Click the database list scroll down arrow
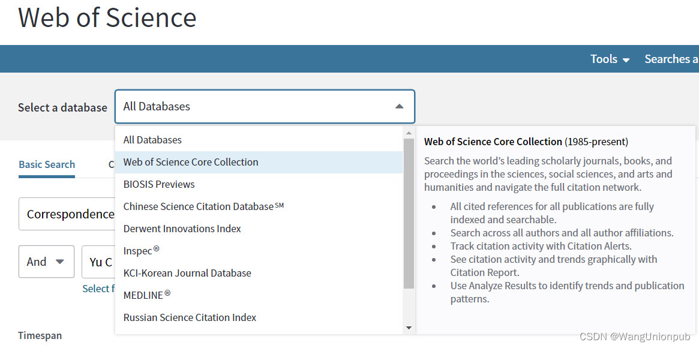This screenshot has height=348, width=699. pyautogui.click(x=409, y=328)
